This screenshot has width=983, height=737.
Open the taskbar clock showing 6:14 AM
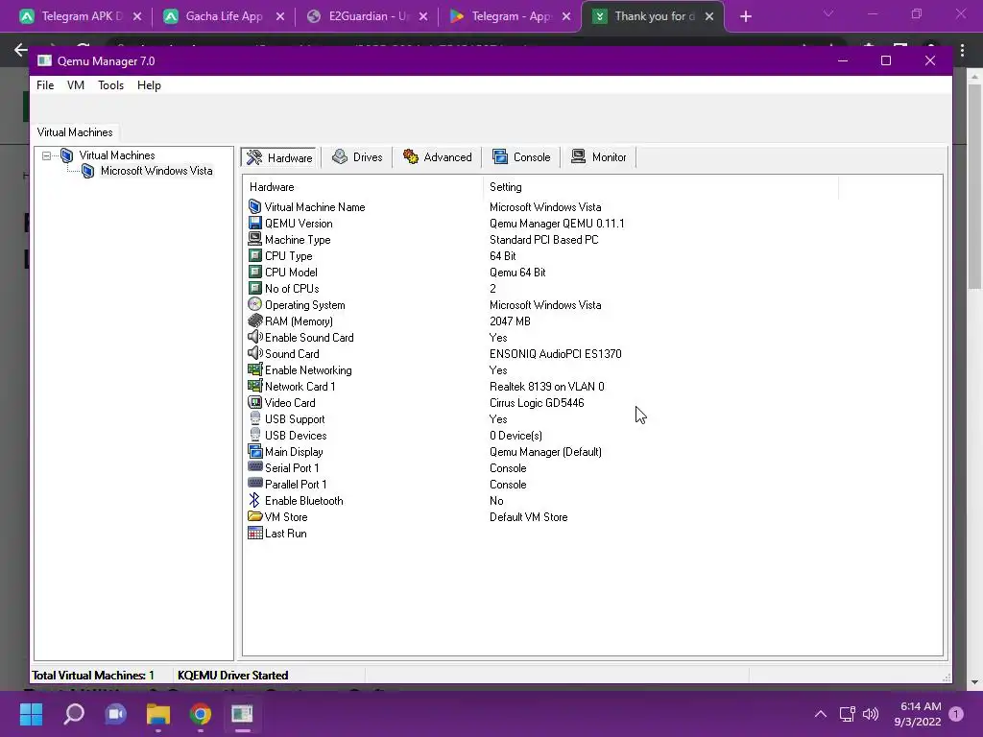918,714
